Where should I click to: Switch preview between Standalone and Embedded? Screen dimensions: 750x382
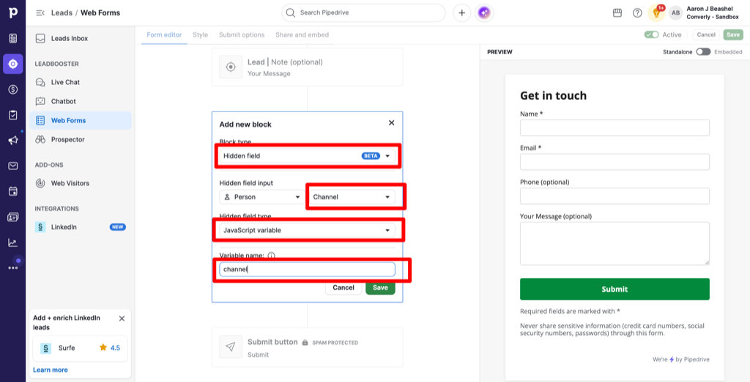pyautogui.click(x=703, y=52)
